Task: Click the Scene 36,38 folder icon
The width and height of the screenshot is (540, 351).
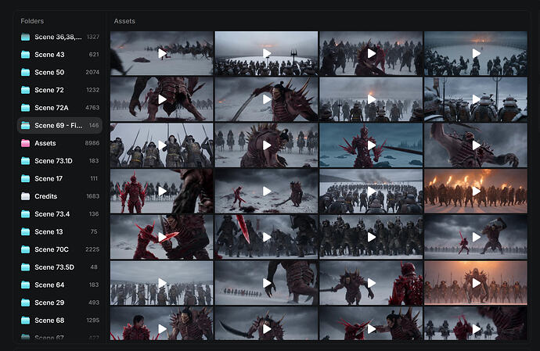Action: tap(25, 37)
